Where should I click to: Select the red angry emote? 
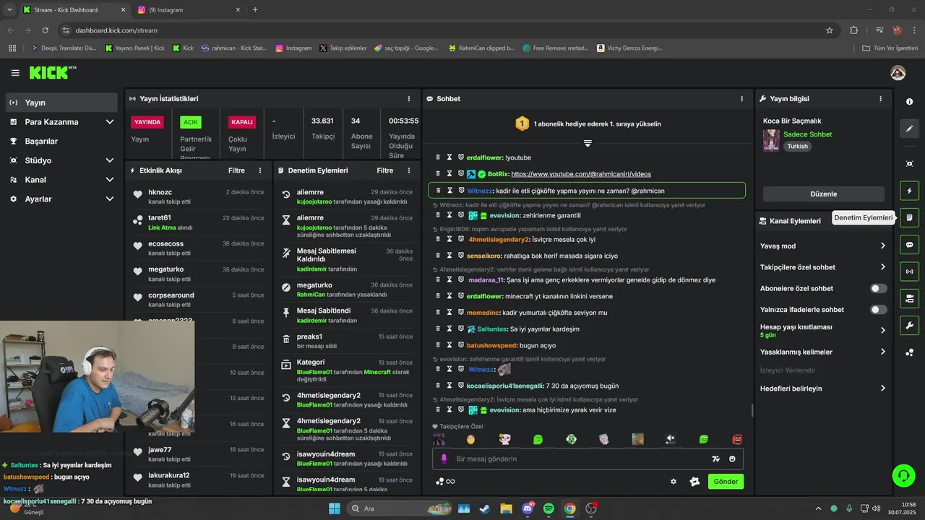point(737,439)
